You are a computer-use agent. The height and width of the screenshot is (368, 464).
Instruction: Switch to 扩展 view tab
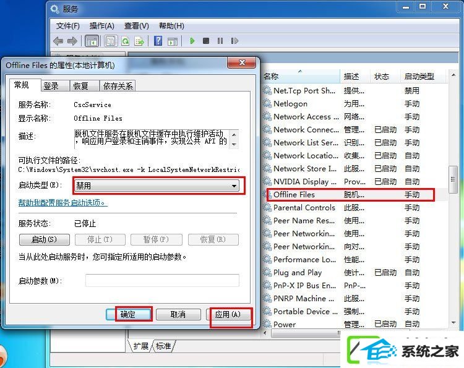(140, 346)
